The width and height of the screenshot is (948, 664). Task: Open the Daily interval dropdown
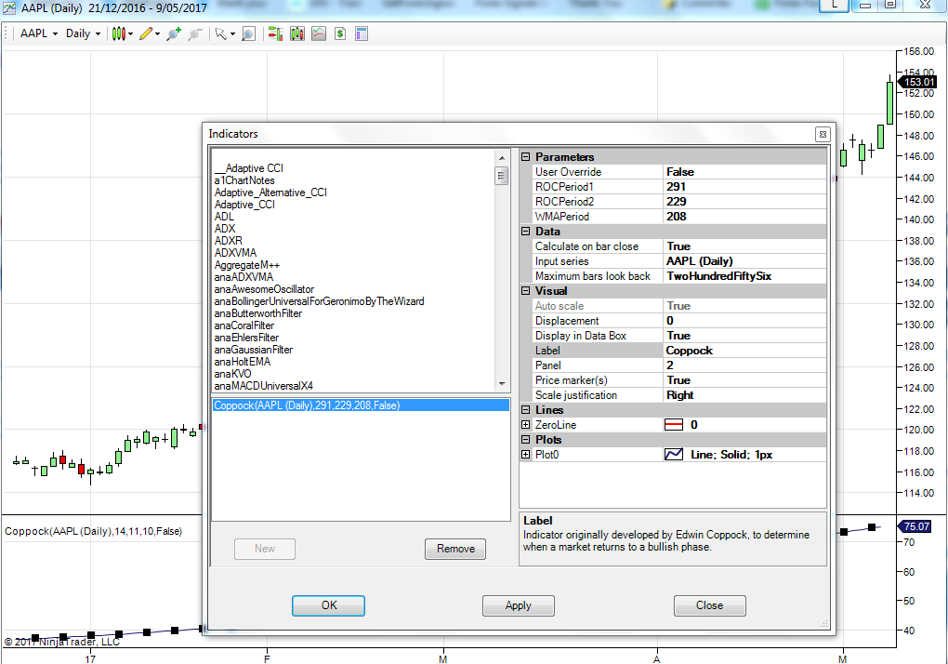click(83, 33)
